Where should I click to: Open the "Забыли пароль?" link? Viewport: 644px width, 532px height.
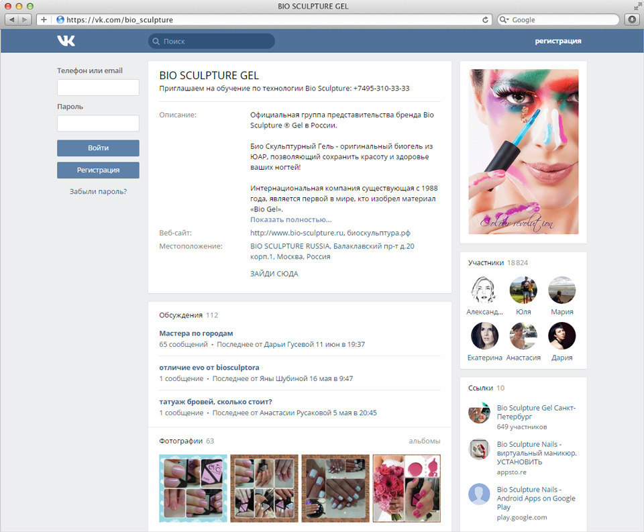[98, 191]
